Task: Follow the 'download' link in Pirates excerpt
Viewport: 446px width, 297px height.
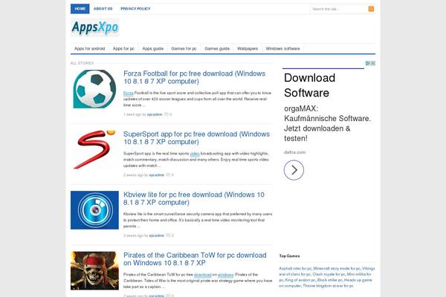Action: [202, 275]
